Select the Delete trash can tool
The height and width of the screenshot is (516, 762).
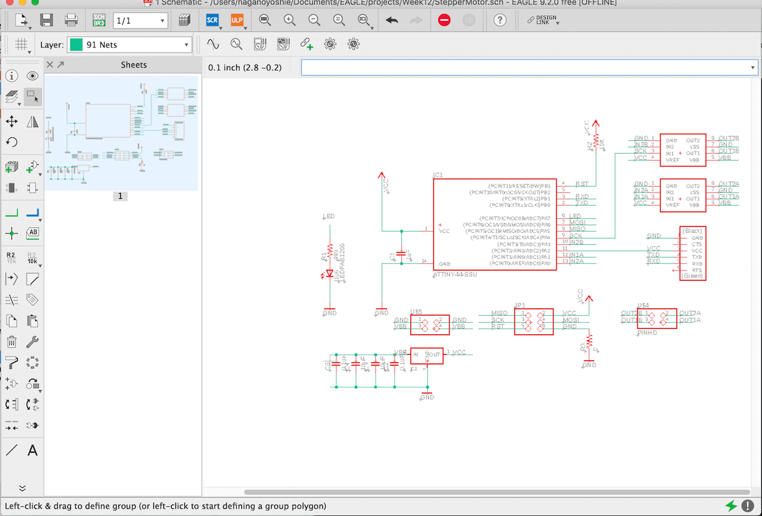pyautogui.click(x=11, y=342)
